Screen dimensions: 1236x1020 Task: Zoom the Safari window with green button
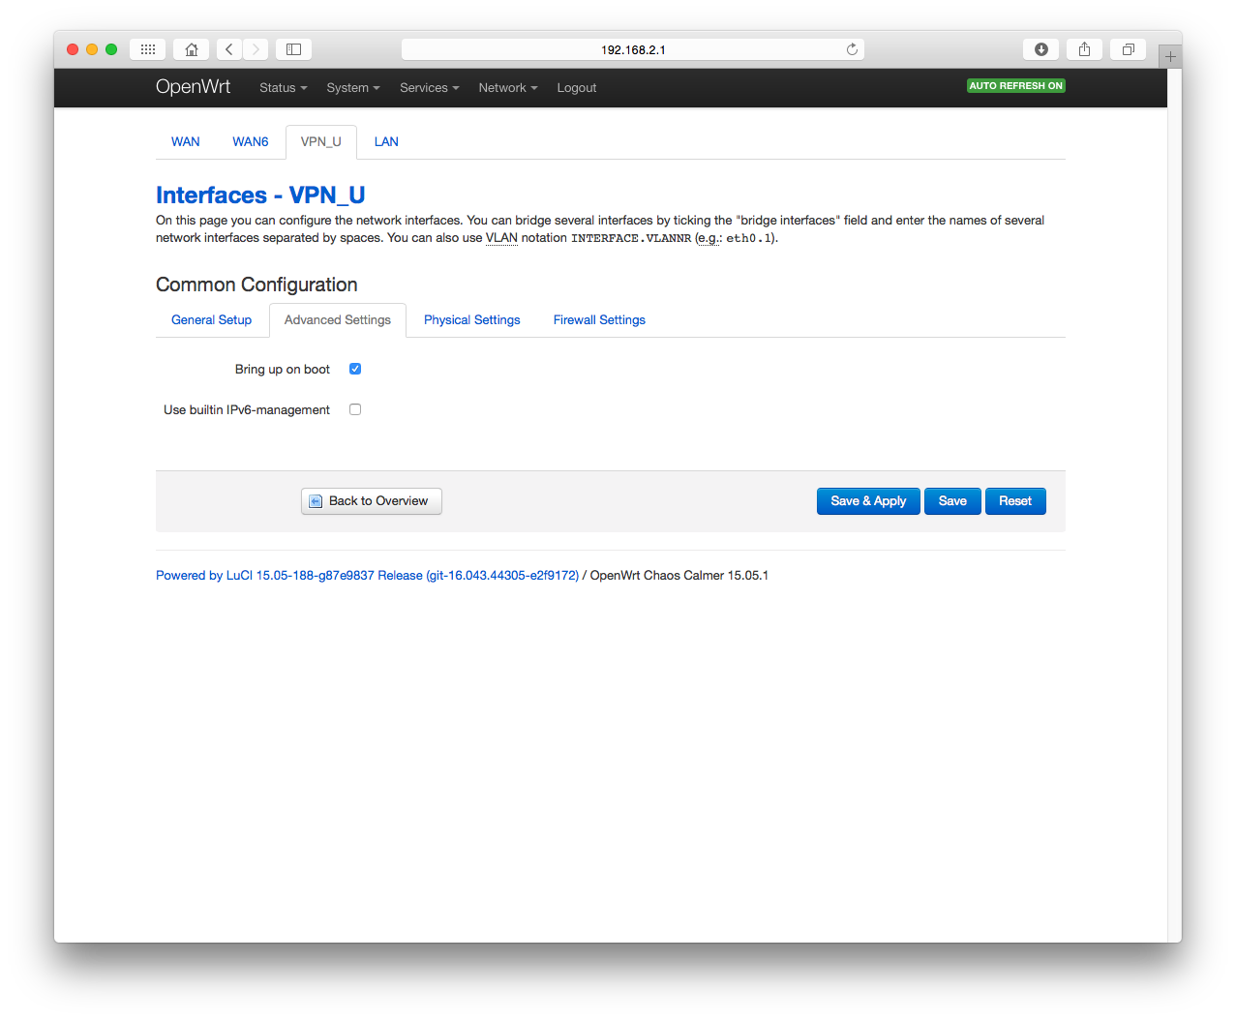111,49
